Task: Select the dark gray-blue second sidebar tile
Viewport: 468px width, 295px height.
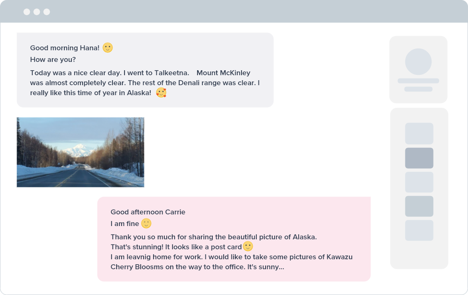Action: click(x=419, y=158)
